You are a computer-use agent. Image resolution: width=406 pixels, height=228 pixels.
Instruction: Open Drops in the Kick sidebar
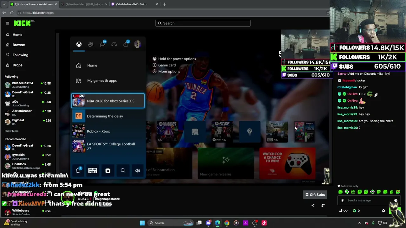point(17,65)
